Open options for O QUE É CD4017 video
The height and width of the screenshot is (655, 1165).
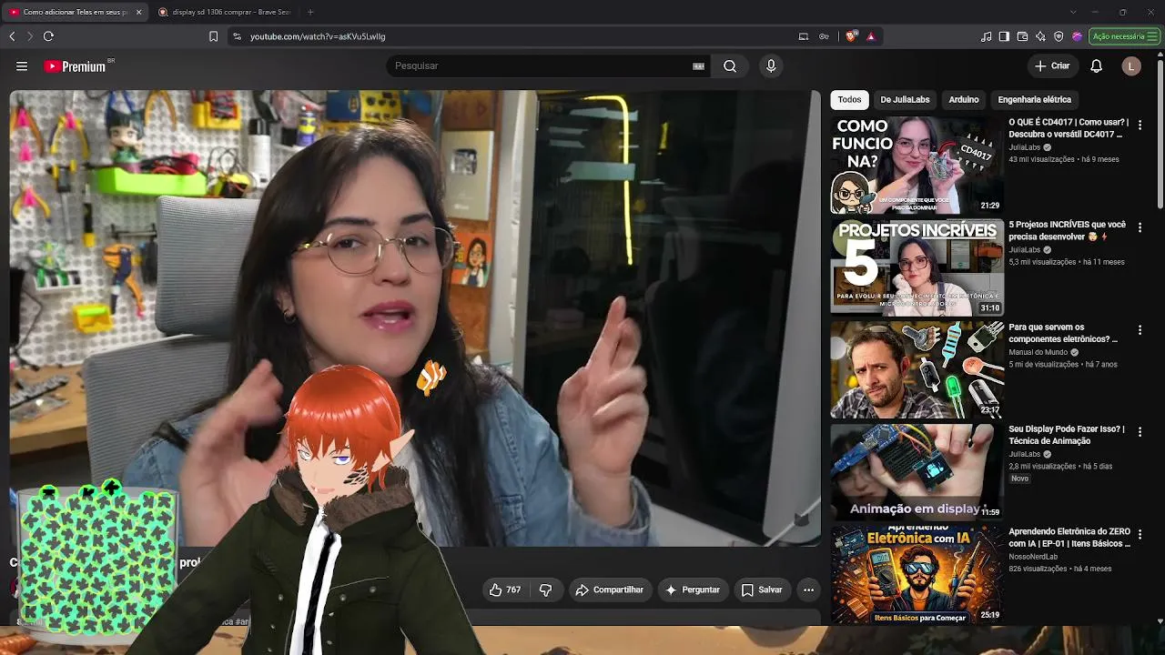point(1140,125)
